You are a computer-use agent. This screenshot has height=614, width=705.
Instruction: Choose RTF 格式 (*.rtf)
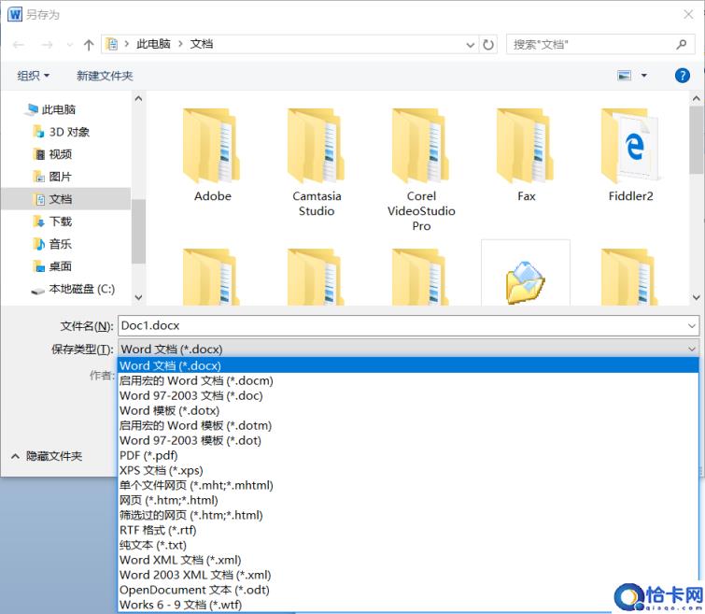(408, 530)
